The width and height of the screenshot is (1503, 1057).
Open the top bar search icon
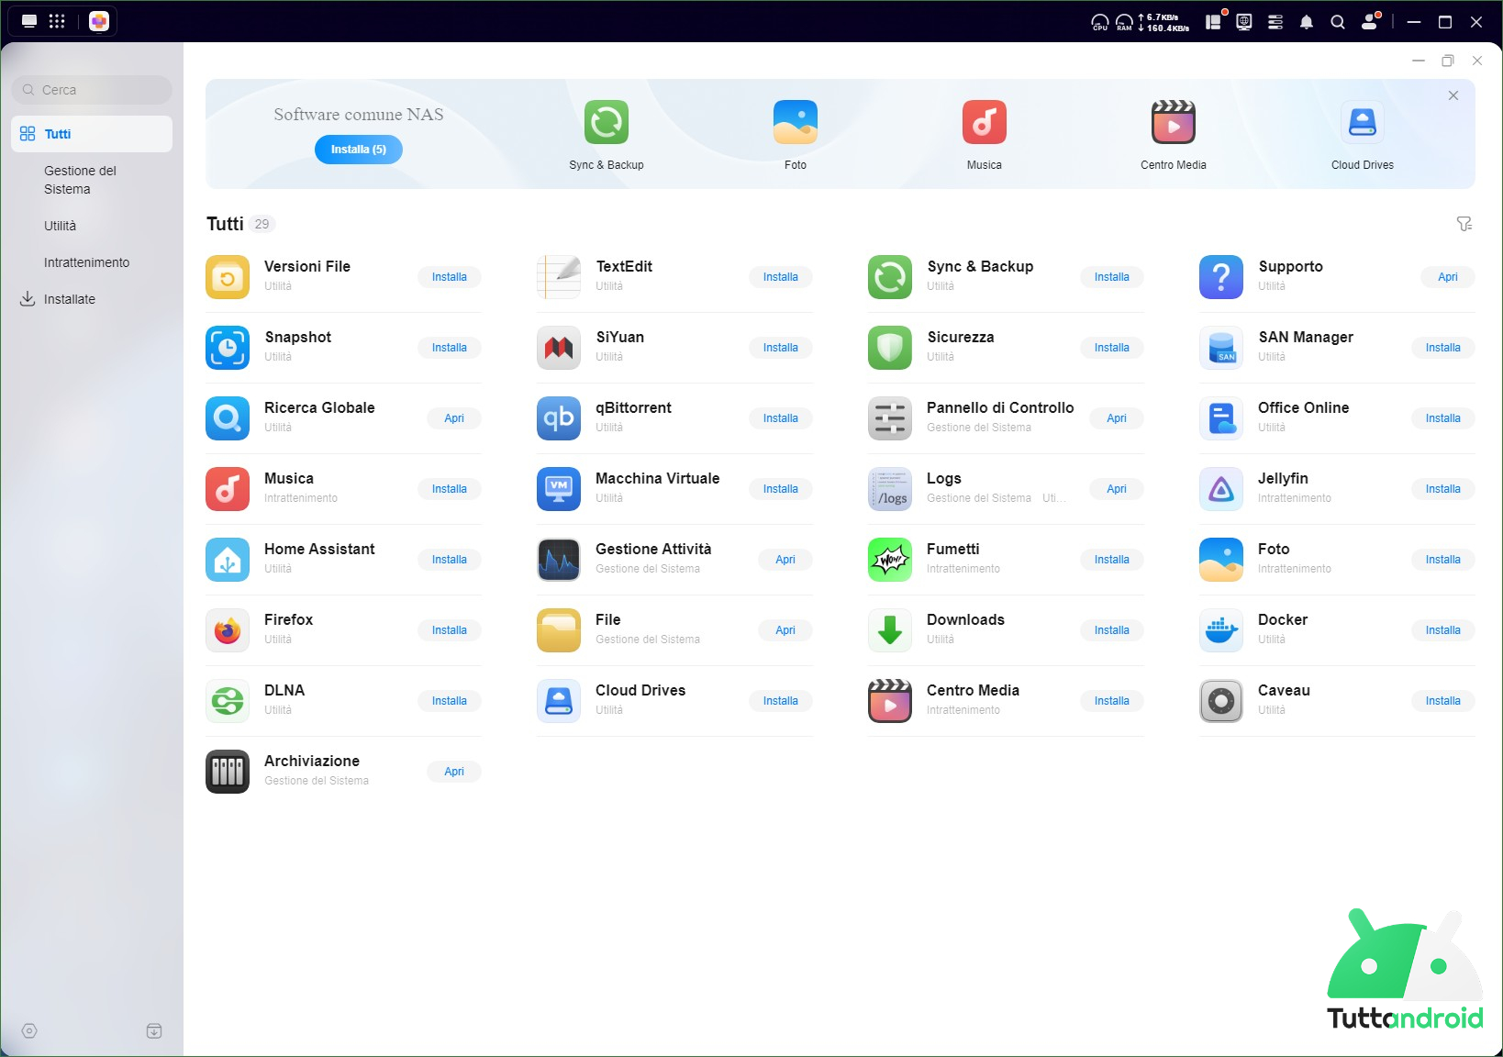(1338, 22)
